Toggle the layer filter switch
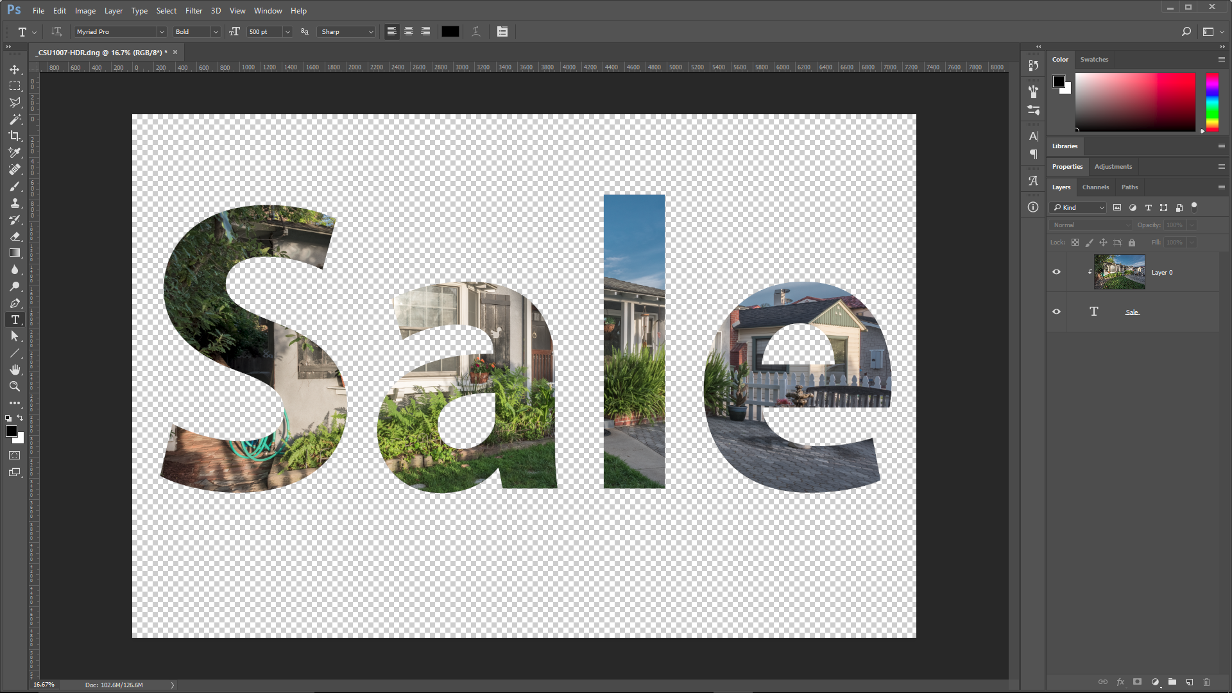 coord(1194,206)
